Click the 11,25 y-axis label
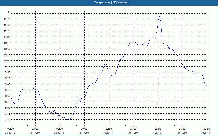218x136 pixels. click(7, 31)
